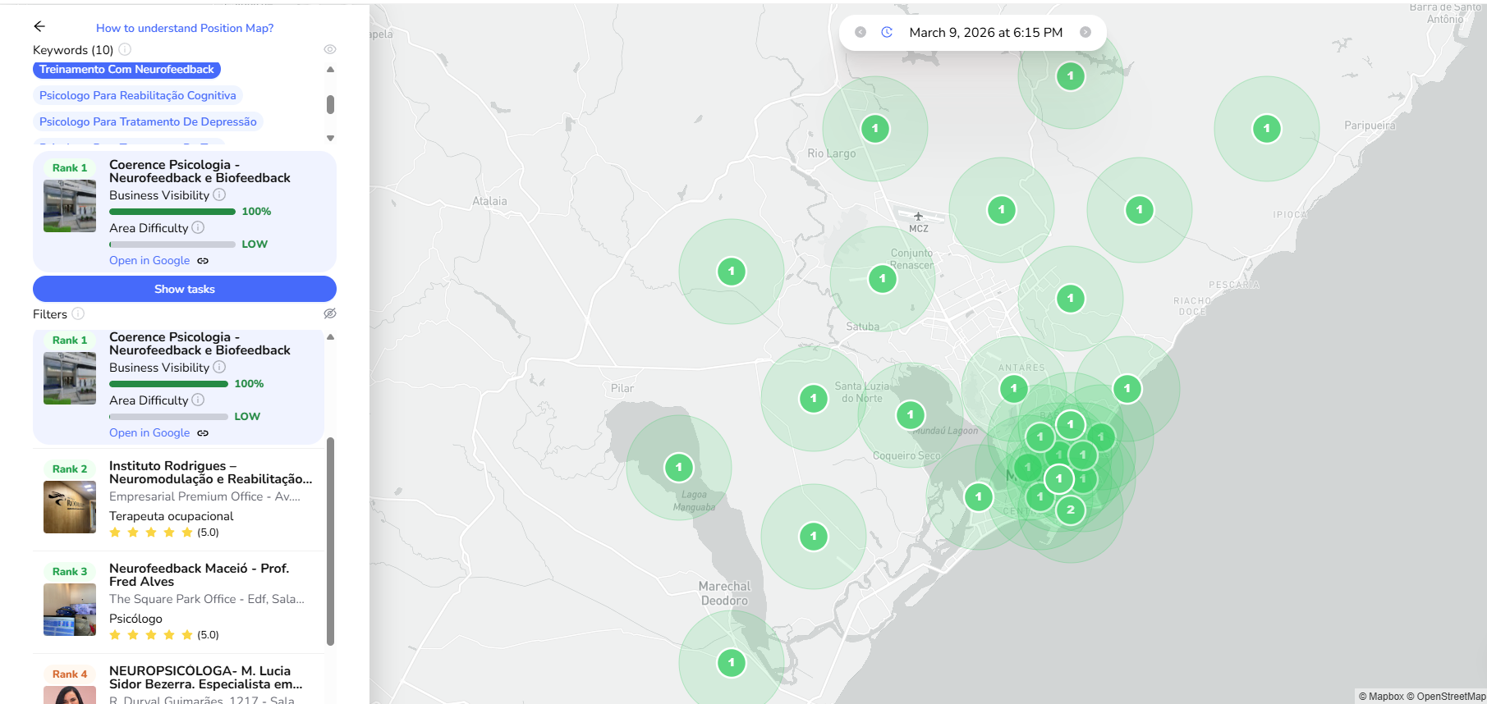Open NEUROPSICÓLOGA M. Lucia Sidor Bezerra result
This screenshot has height=704, width=1487.
[x=205, y=678]
